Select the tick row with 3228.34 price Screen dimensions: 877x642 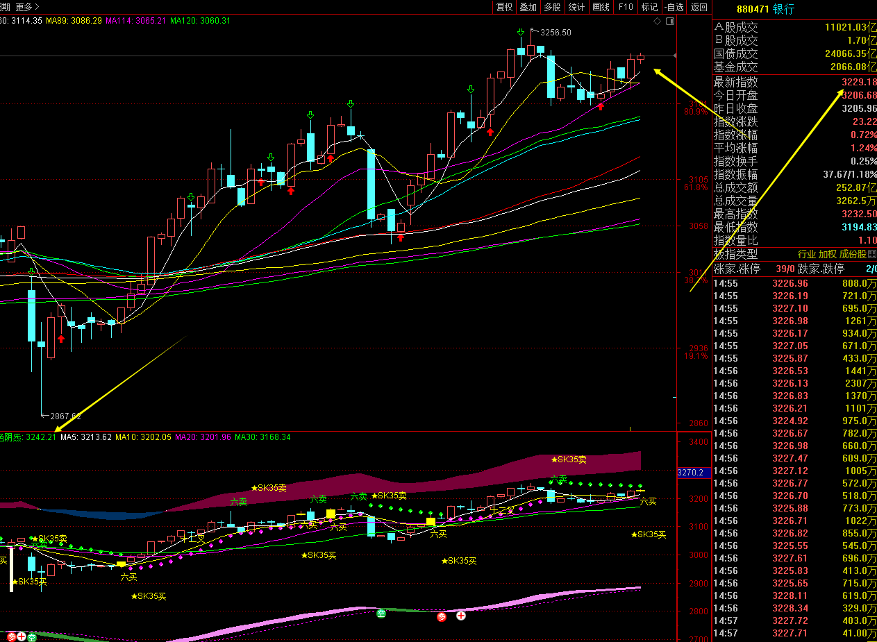(x=795, y=608)
